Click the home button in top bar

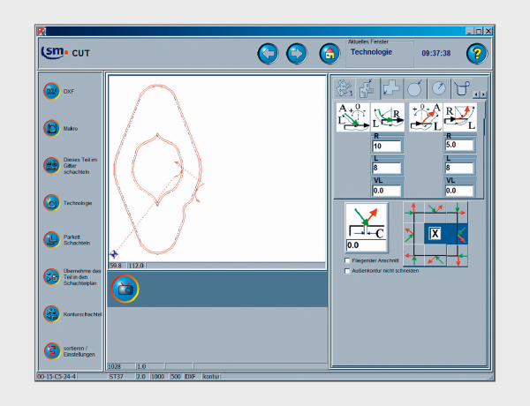click(329, 53)
